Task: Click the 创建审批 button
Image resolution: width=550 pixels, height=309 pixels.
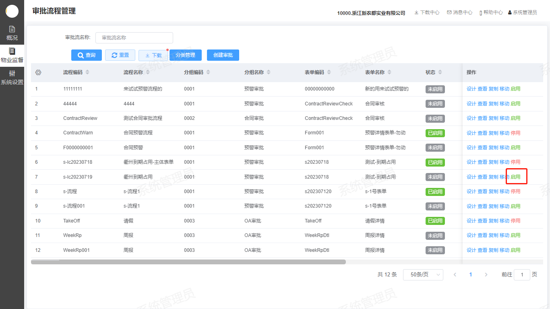Action: click(x=223, y=55)
